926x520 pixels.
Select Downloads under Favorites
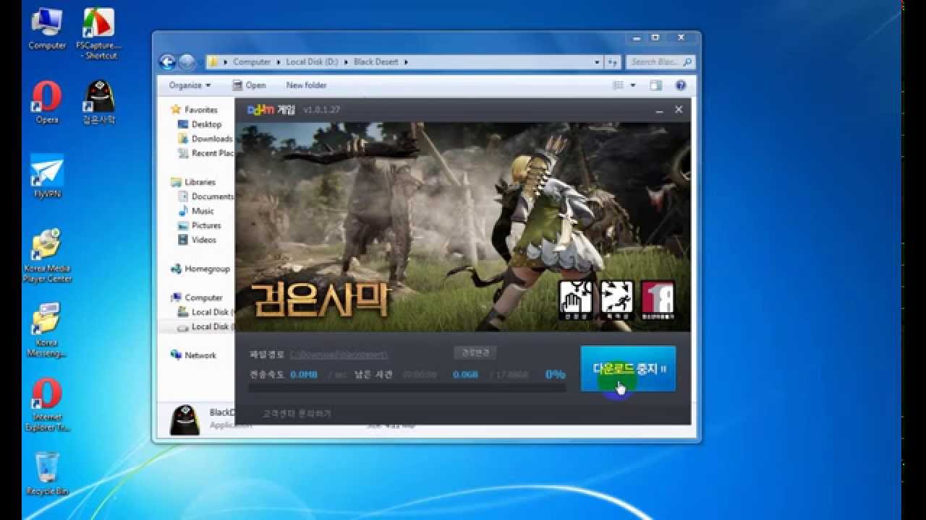pyautogui.click(x=205, y=139)
